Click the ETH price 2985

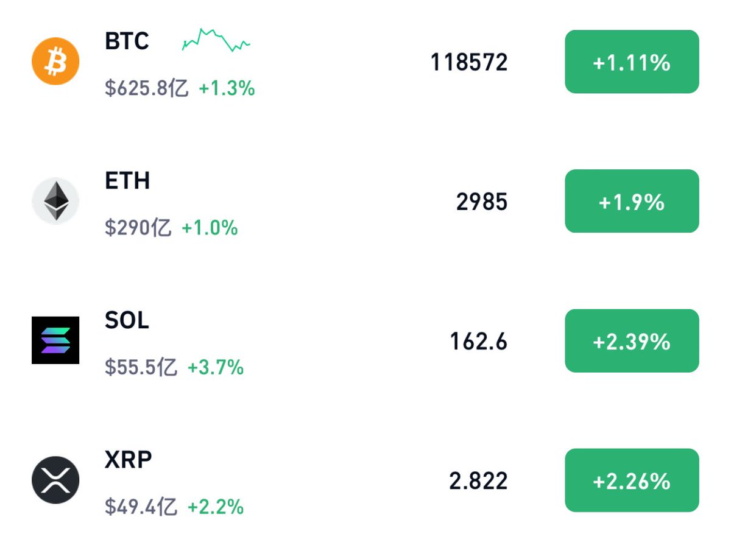(x=482, y=202)
